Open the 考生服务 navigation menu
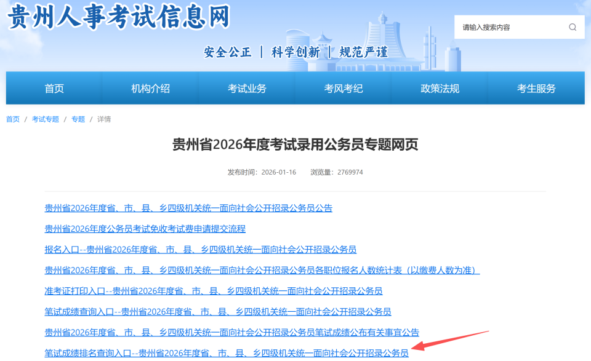Viewport: 591px width, 361px height. coord(536,88)
